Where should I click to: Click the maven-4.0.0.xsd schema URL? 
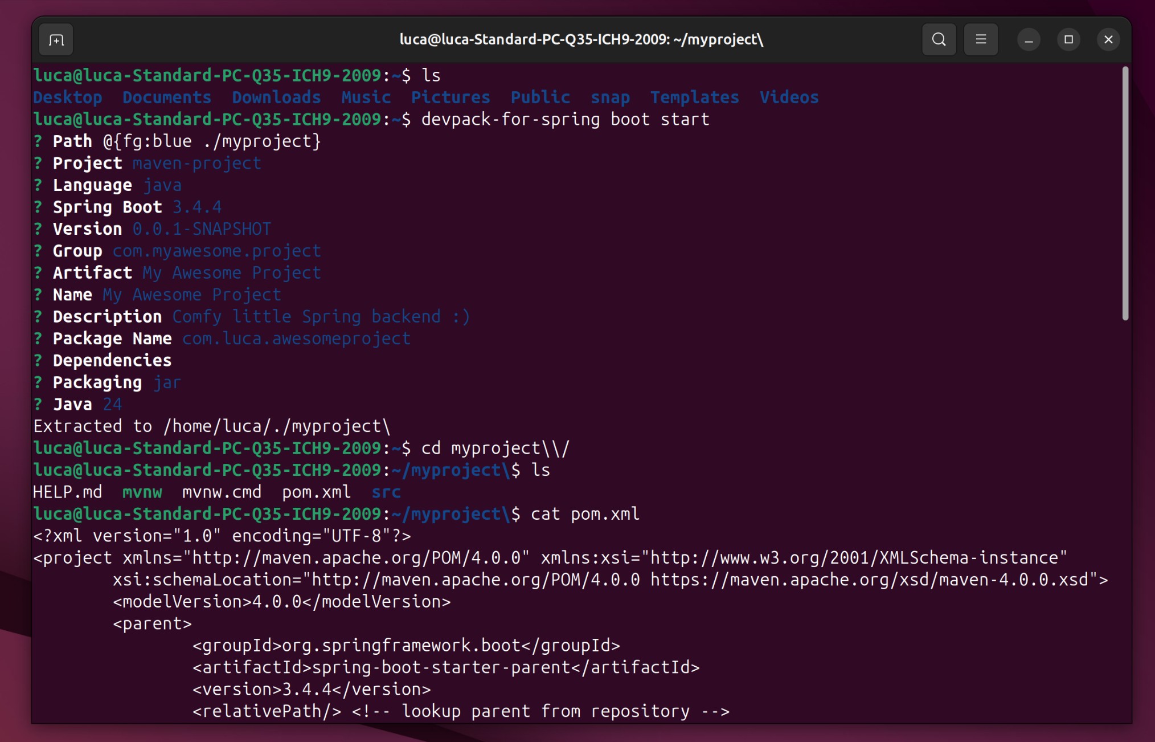pyautogui.click(x=869, y=580)
